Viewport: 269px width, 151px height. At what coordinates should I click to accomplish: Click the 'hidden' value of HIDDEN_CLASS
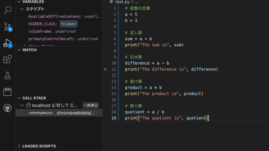tap(69, 24)
